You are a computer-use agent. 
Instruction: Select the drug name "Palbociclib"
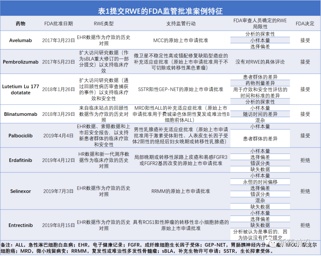(x=21, y=135)
